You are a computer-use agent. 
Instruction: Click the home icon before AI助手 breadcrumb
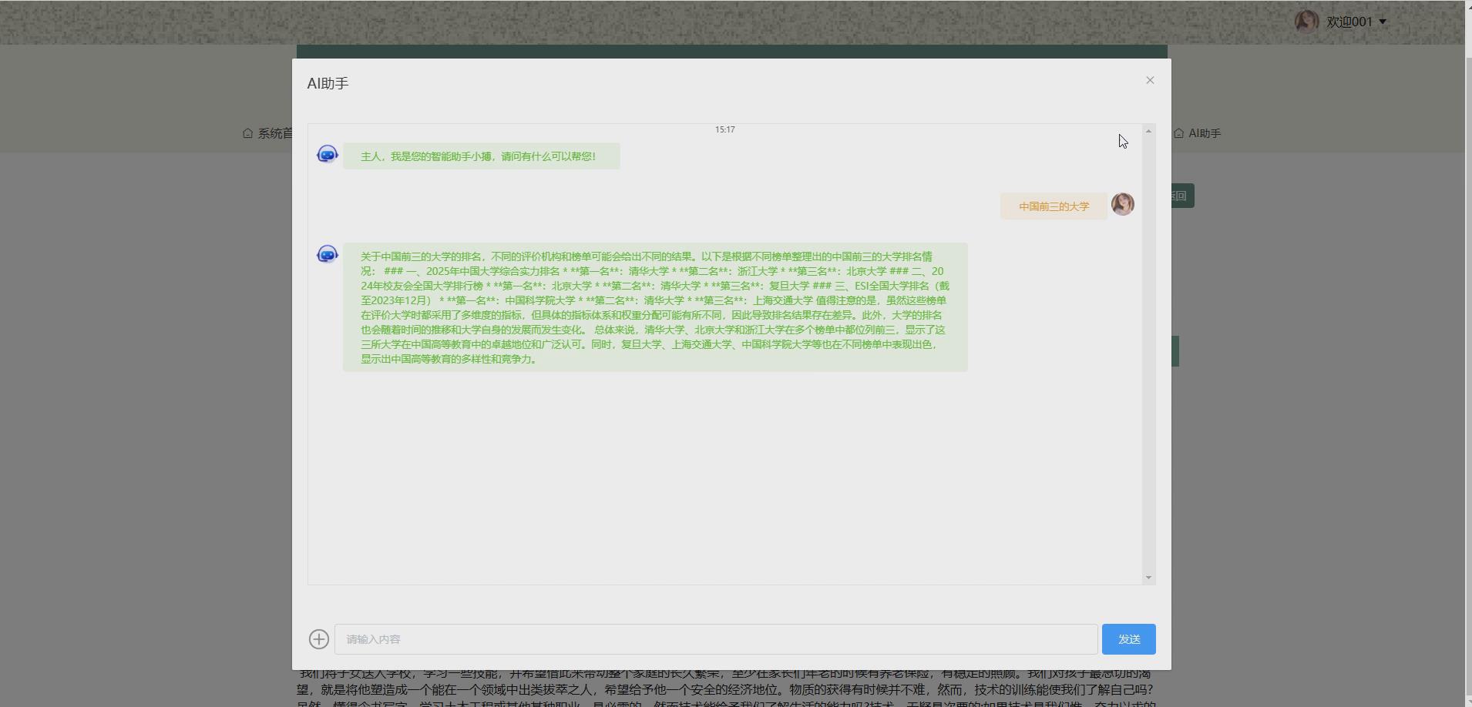pyautogui.click(x=1178, y=132)
